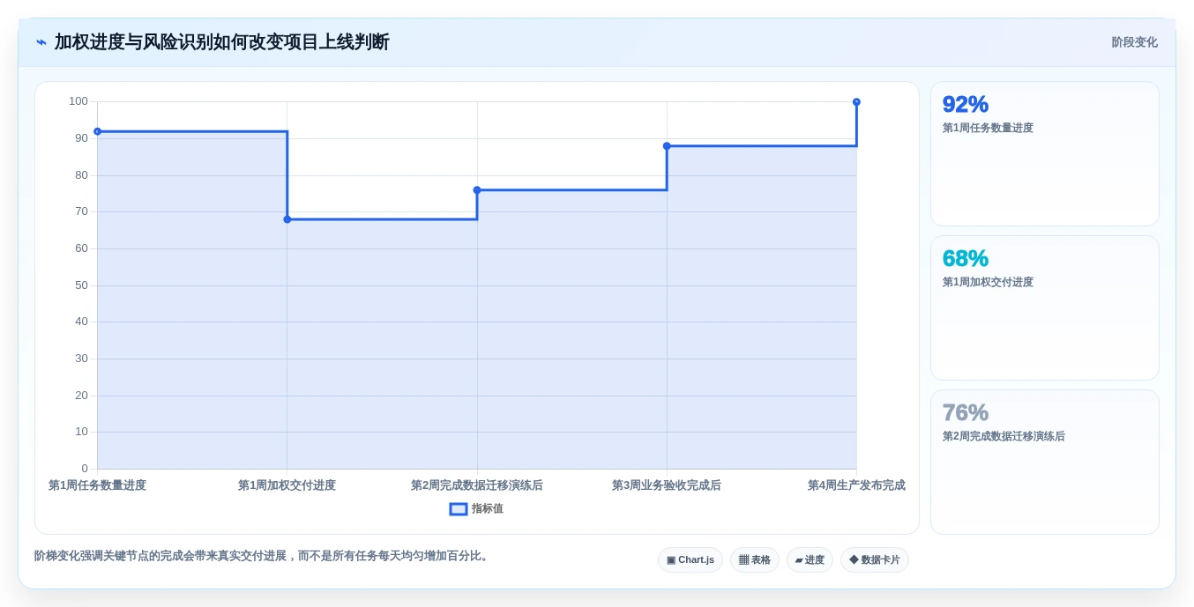Click the chart title 加权进度与风险识别如何改变项目上线判断
Viewport: 1194px width, 607px height.
point(221,42)
